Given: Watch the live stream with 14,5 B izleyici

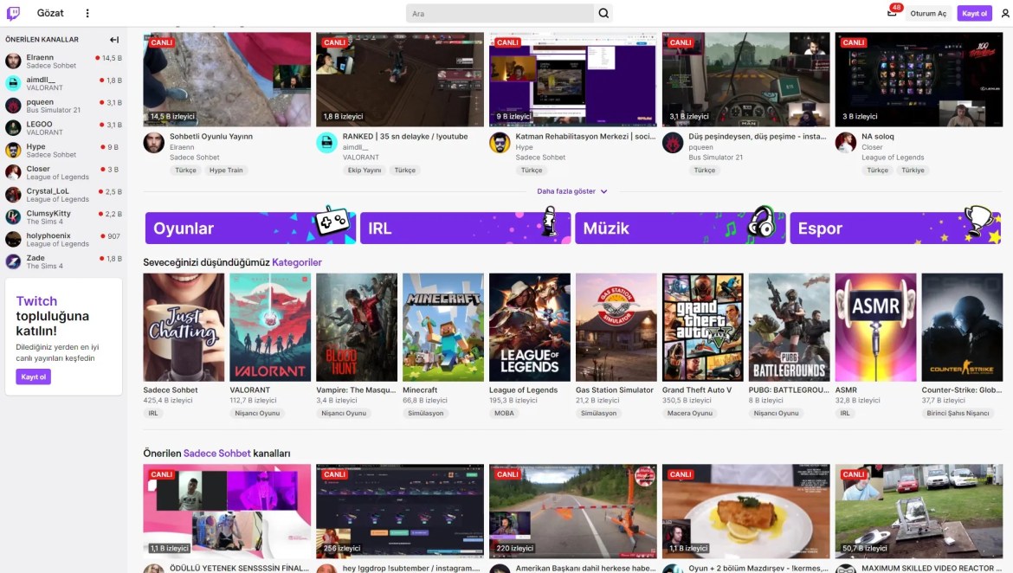Looking at the screenshot, I should coord(227,79).
